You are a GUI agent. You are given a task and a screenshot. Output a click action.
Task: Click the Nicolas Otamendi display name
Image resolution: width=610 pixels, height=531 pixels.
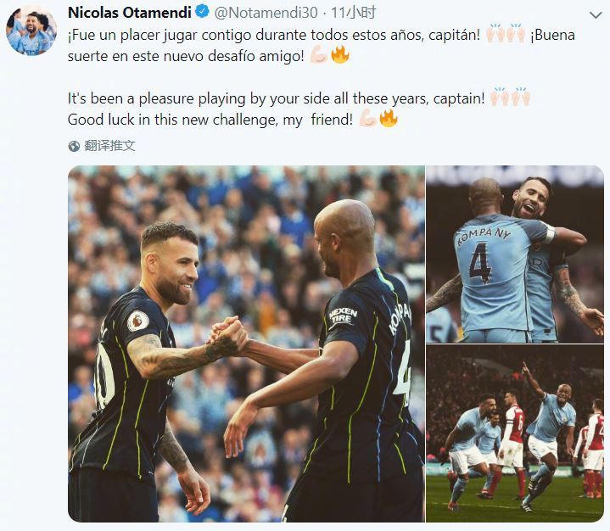(x=130, y=13)
